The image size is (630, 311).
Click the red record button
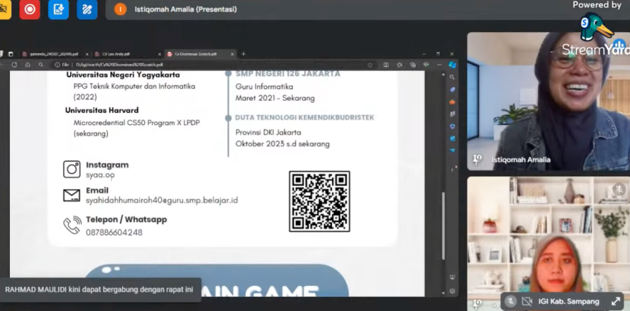pyautogui.click(x=30, y=9)
